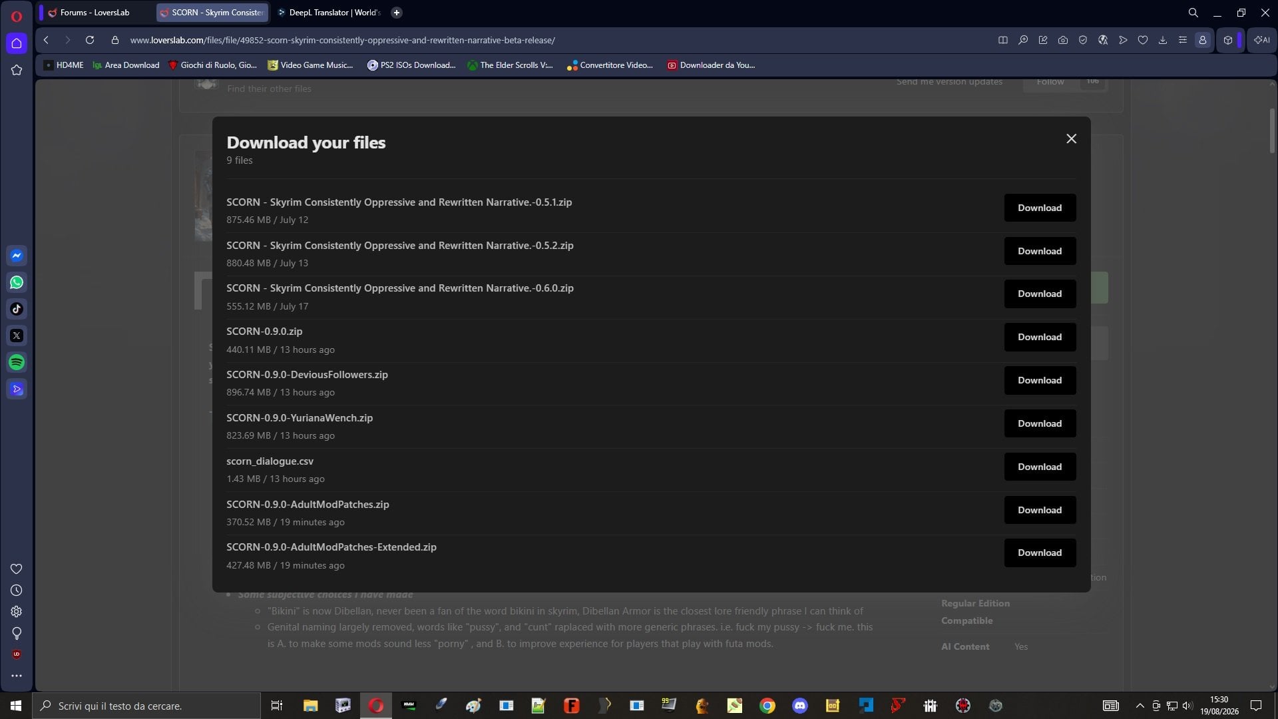This screenshot has width=1278, height=719.
Task: Open the sidebar history clock icon
Action: 17,591
